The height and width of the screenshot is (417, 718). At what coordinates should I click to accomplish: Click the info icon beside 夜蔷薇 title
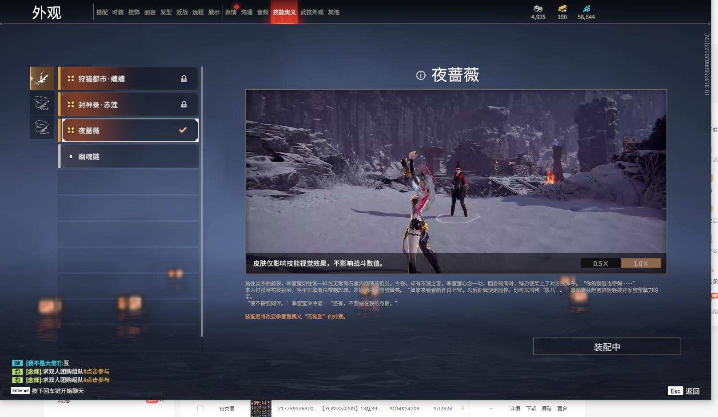click(x=421, y=75)
